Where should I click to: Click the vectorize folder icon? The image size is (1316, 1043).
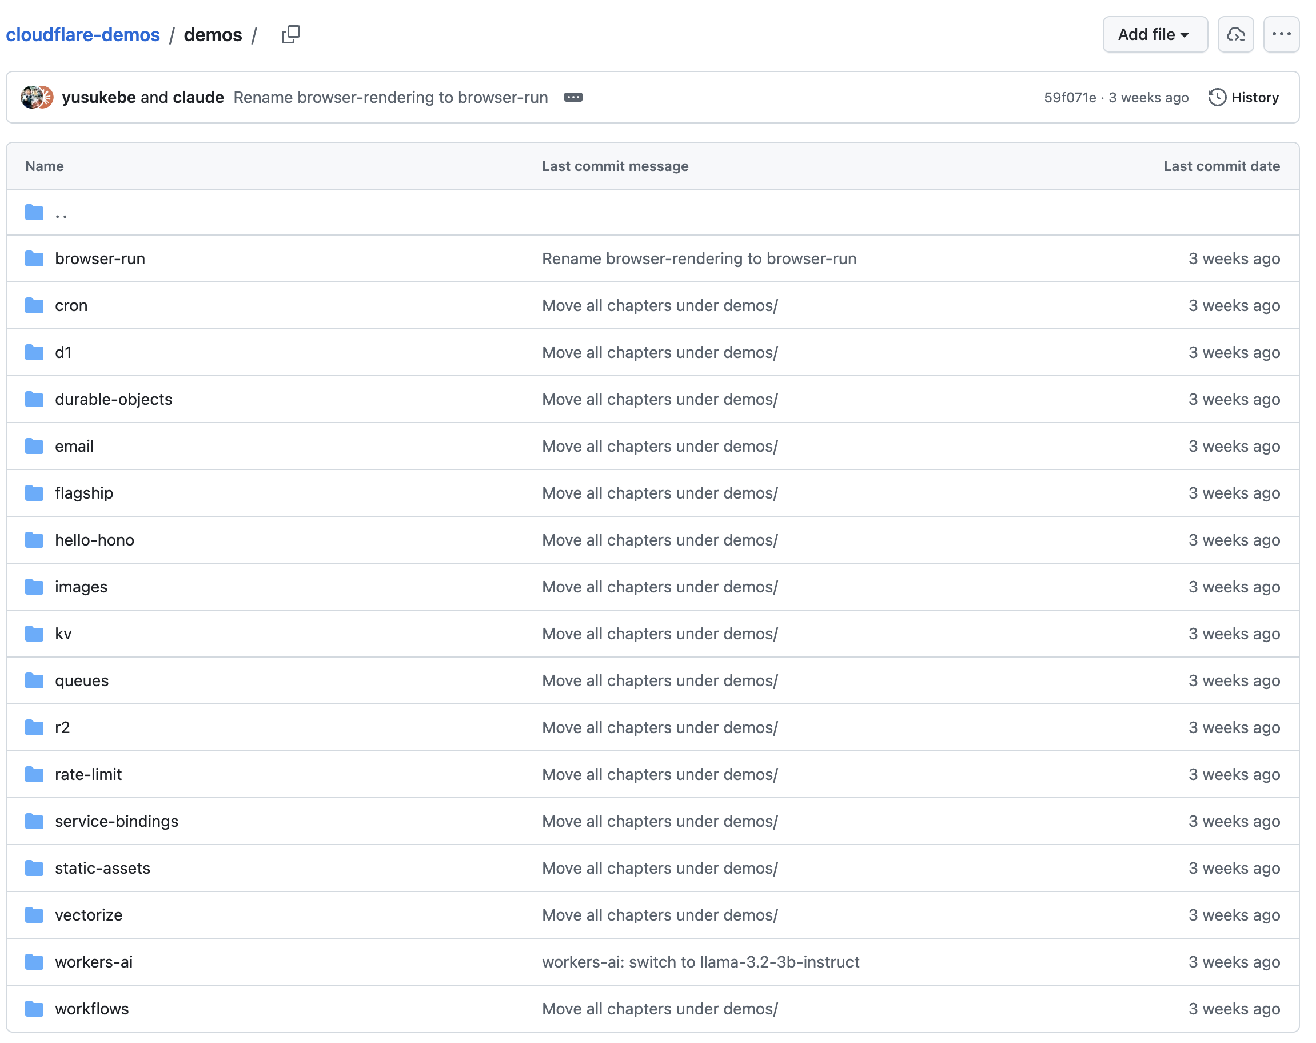coord(34,915)
